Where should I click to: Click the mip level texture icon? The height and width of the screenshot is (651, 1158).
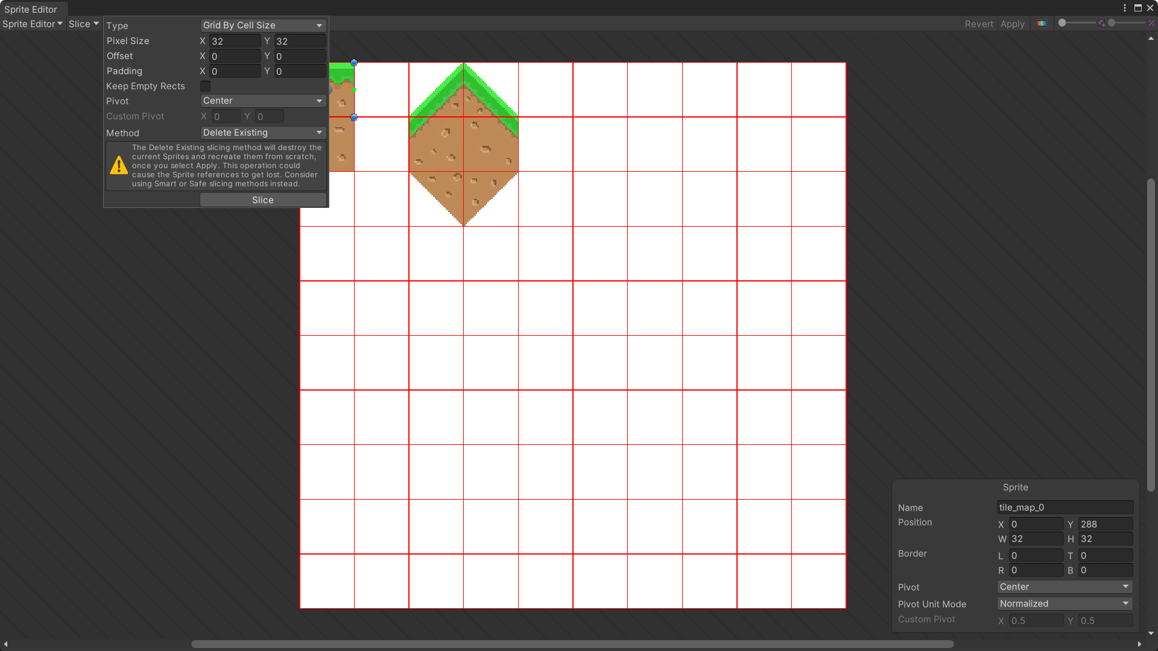coord(1151,24)
